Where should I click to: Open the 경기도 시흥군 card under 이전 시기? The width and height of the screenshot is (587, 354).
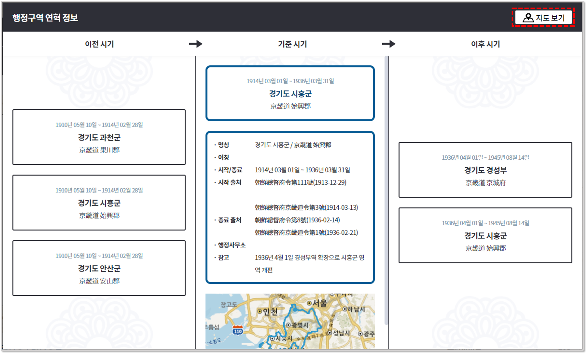[99, 203]
